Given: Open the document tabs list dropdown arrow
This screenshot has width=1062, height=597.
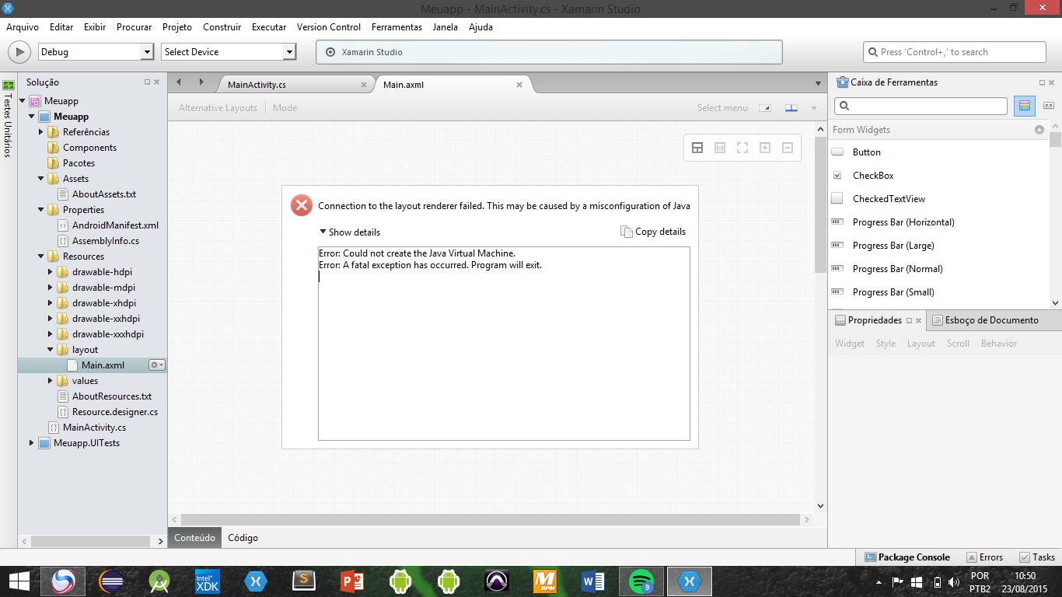Looking at the screenshot, I should point(818,84).
